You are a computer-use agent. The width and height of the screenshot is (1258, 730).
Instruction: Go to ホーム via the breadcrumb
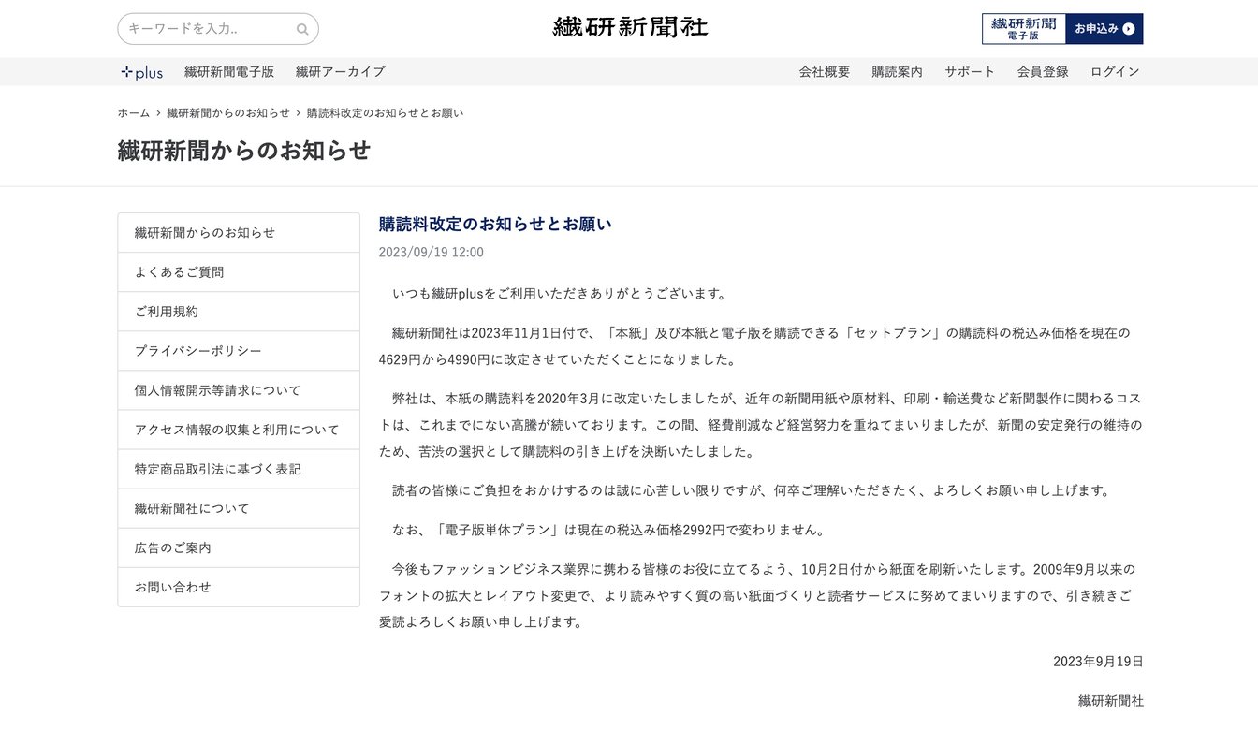pos(132,112)
